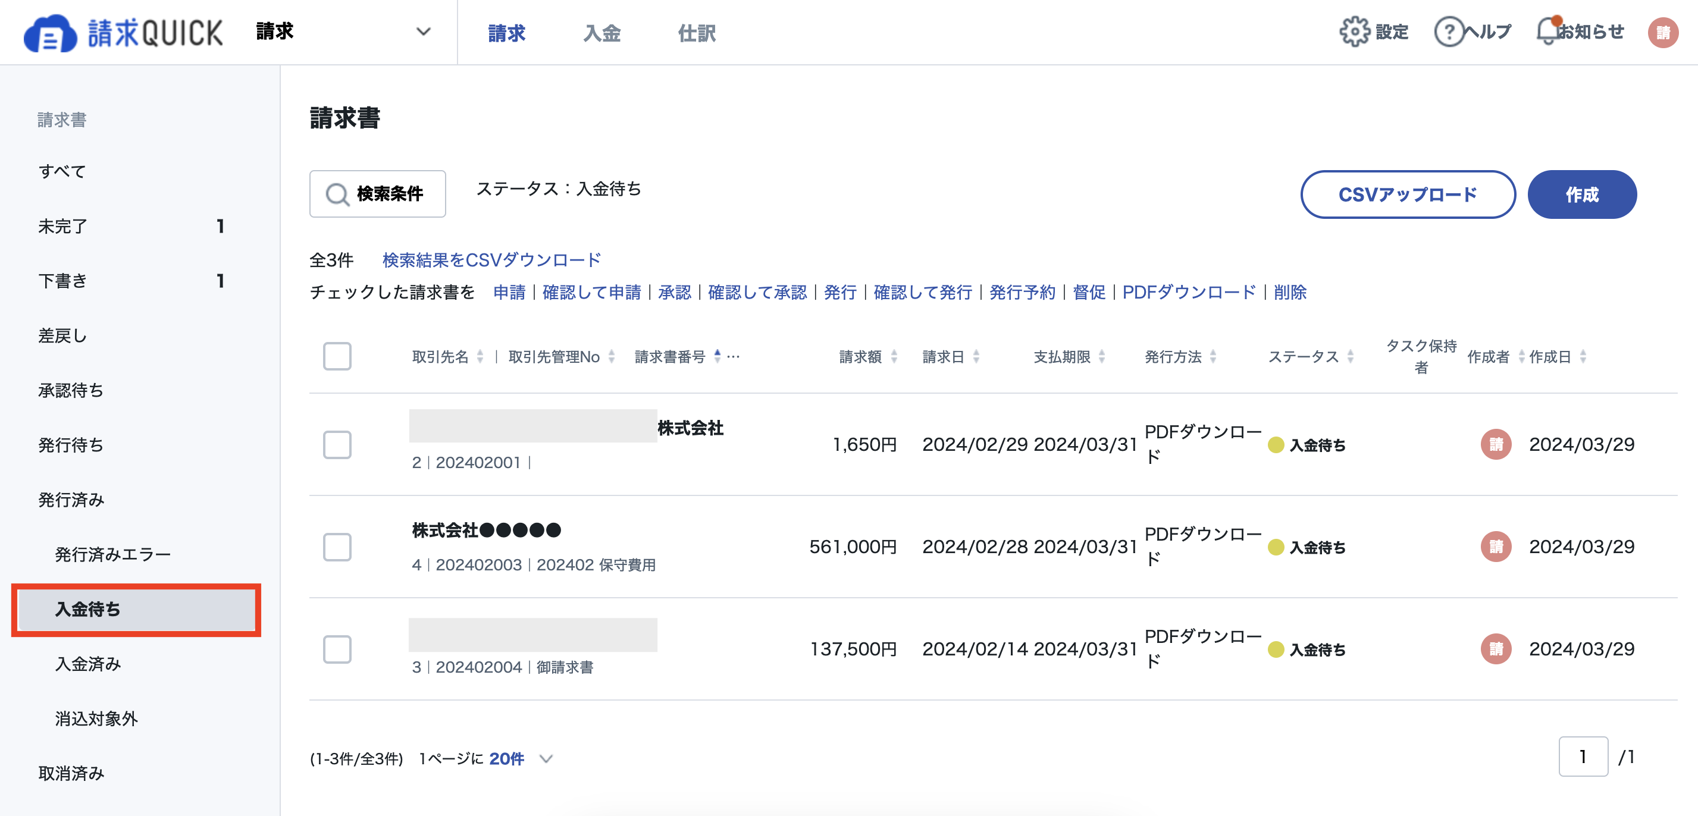Check the 1,650円 invoice row checkbox
This screenshot has height=816, width=1698.
coord(337,445)
